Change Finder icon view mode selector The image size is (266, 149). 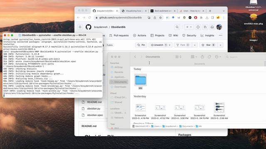coord(178,57)
